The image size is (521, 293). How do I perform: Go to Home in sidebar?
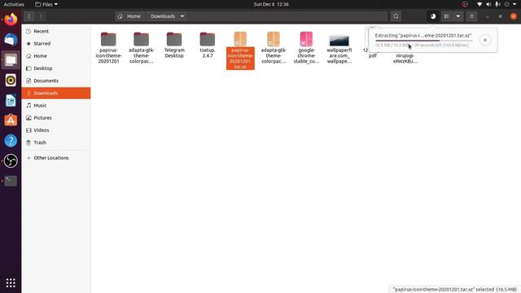[x=56, y=56]
